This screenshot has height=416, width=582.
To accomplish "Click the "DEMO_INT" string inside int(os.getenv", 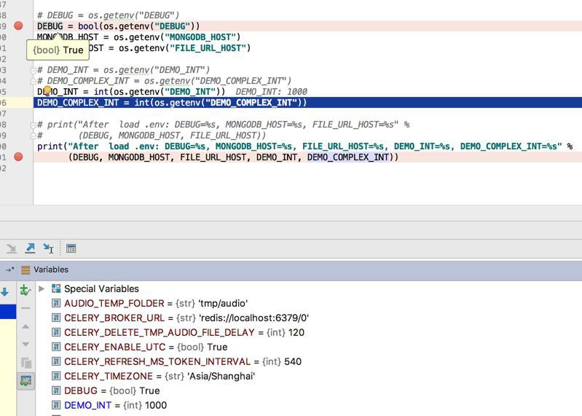I will click(190, 92).
